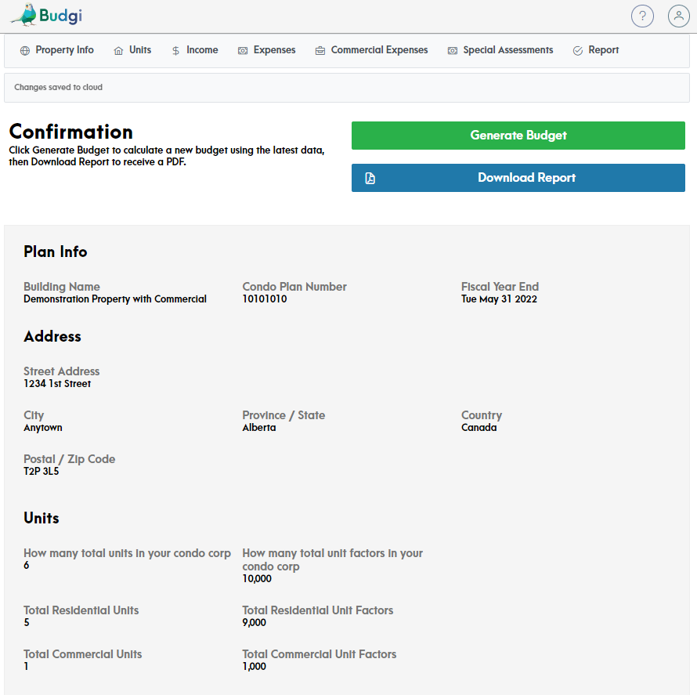Viewport: 697px width, 695px height.
Task: Click the Plan Info section heading
Action: pos(56,252)
